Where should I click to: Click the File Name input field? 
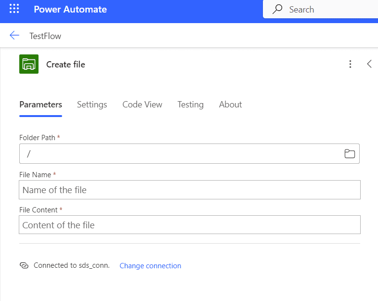[x=190, y=190]
